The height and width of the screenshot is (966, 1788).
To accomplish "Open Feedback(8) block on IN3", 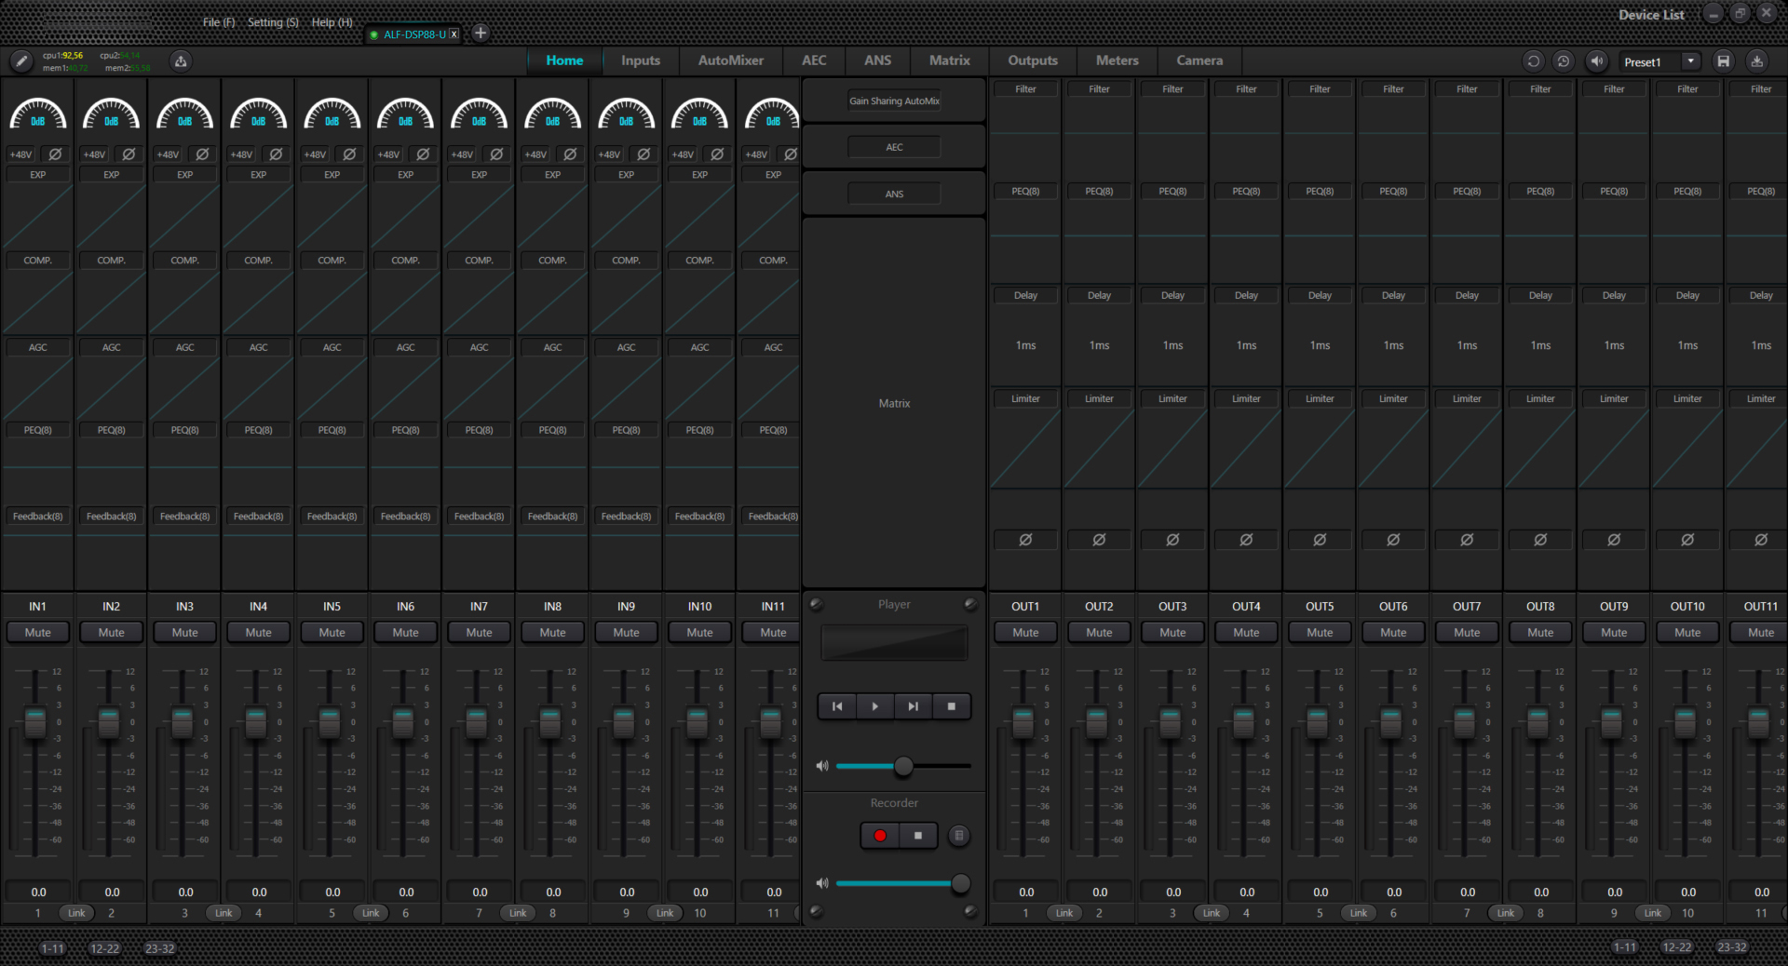I will (185, 517).
